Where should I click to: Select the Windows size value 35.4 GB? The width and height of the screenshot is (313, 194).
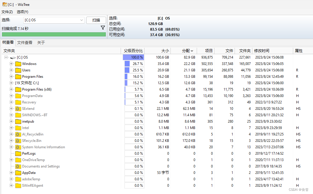coord(163,64)
